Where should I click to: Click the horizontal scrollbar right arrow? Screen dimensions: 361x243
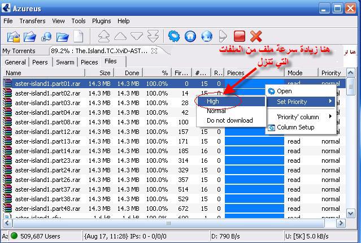click(341, 223)
